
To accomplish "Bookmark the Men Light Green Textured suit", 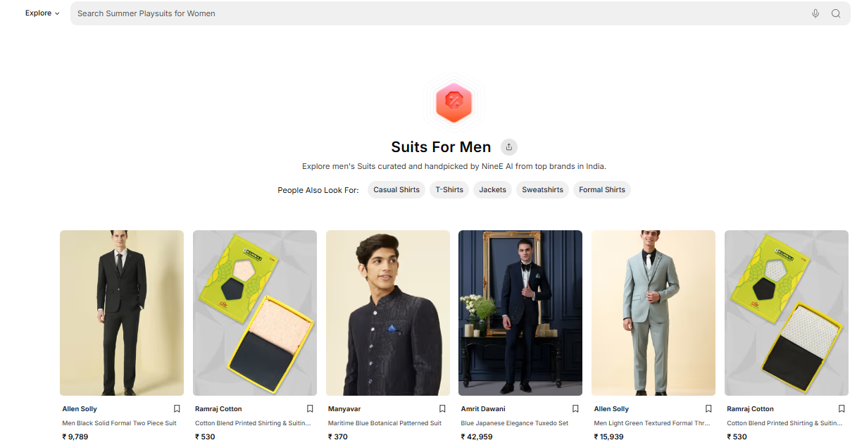I will click(708, 408).
